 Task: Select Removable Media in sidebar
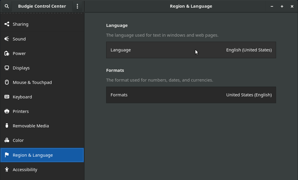click(31, 126)
